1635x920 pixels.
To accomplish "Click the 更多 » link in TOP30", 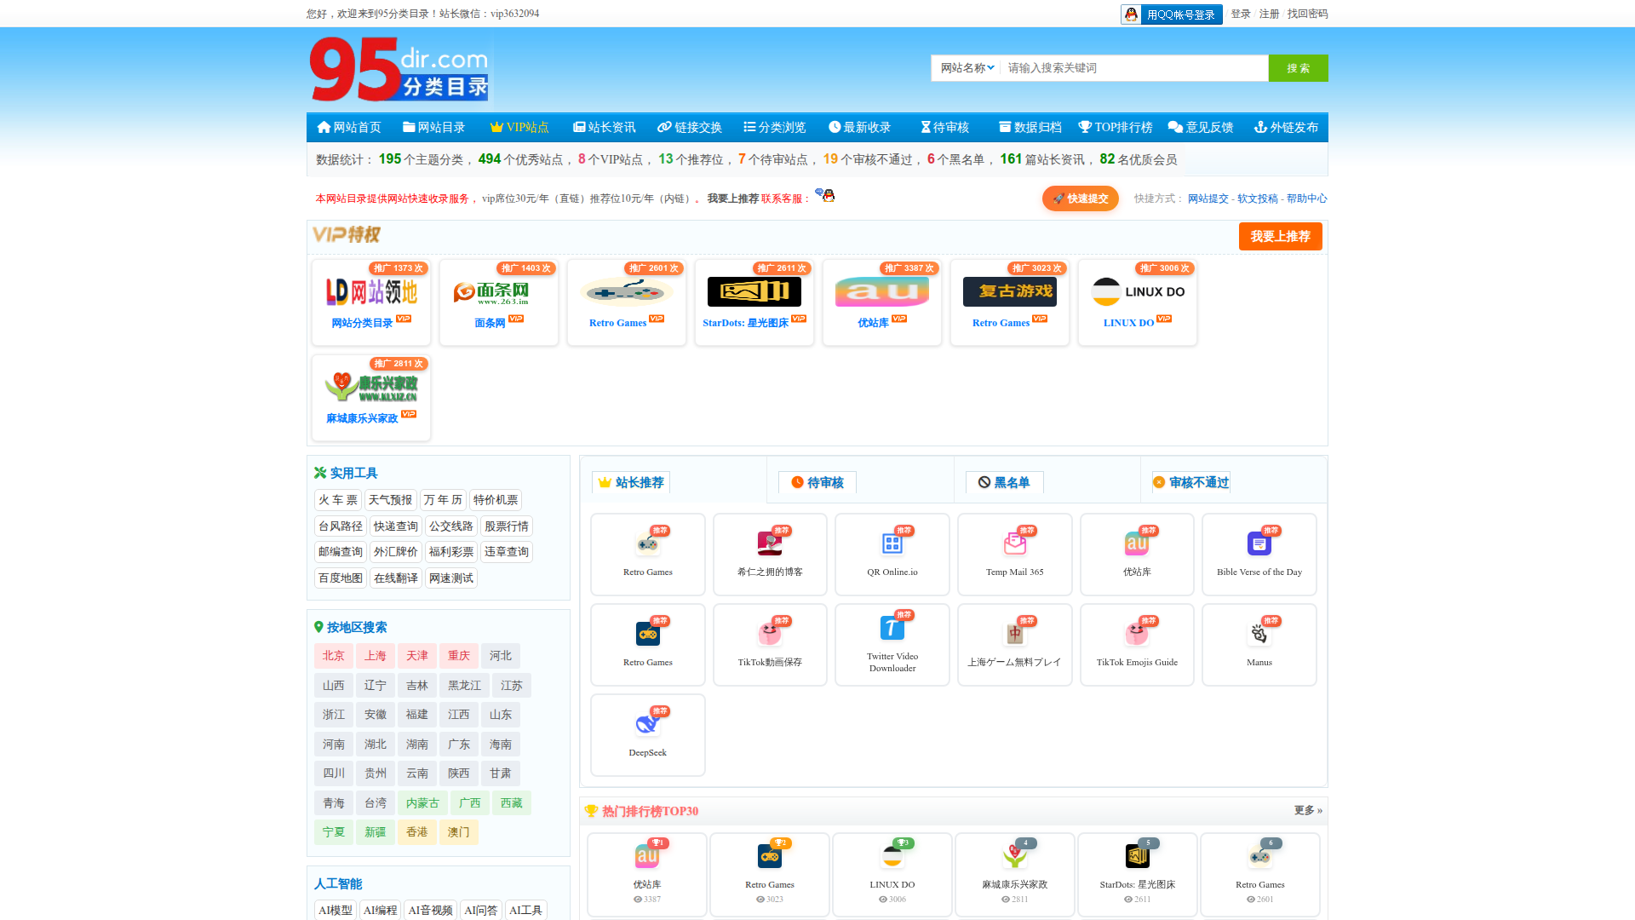I will (1308, 810).
